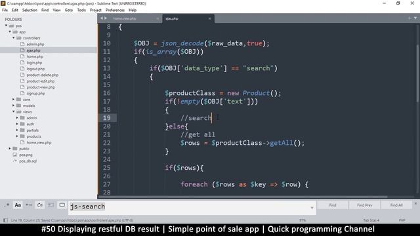Open pos_db.sql file

(x=28, y=161)
